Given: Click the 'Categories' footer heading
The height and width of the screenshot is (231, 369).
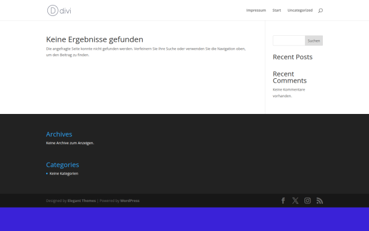Looking at the screenshot, I should pos(63,164).
